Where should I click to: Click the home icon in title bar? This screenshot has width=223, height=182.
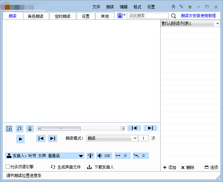click(173, 6)
